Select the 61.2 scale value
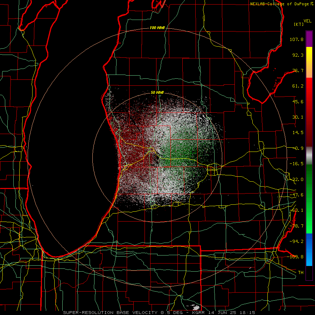 (x=298, y=86)
